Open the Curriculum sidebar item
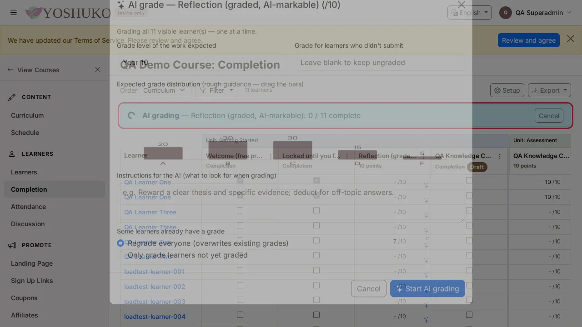Screen dimensions: 582x327 tap(27, 115)
